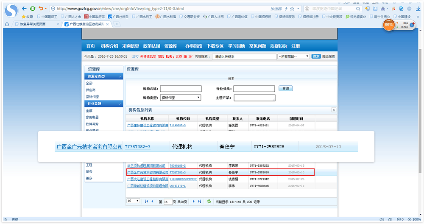Refresh the list with green pager icon
Viewport: 424px width, 224px height.
pyautogui.click(x=209, y=201)
